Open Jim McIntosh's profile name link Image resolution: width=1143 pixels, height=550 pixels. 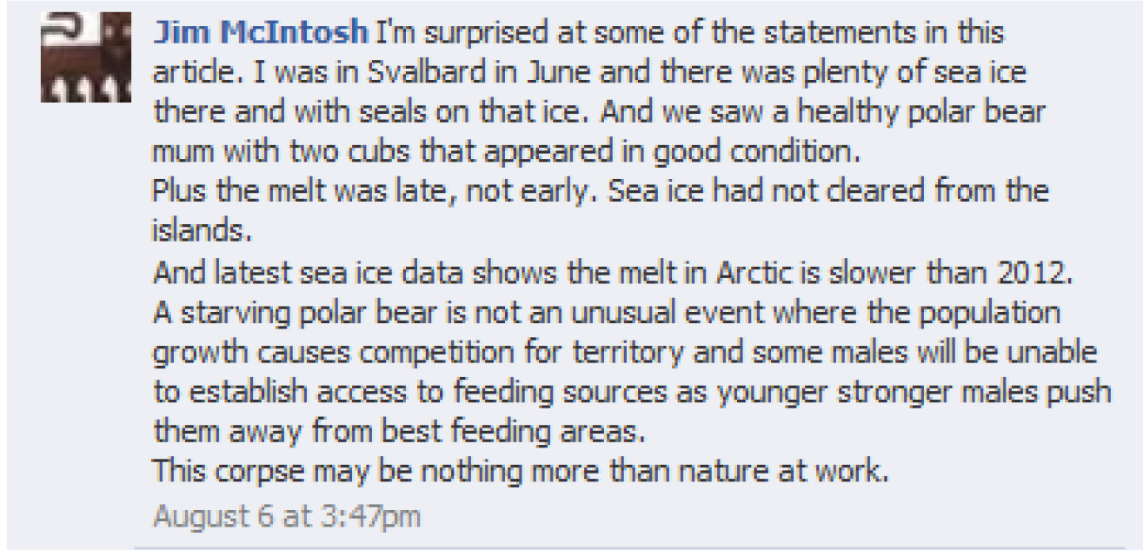coord(260,34)
